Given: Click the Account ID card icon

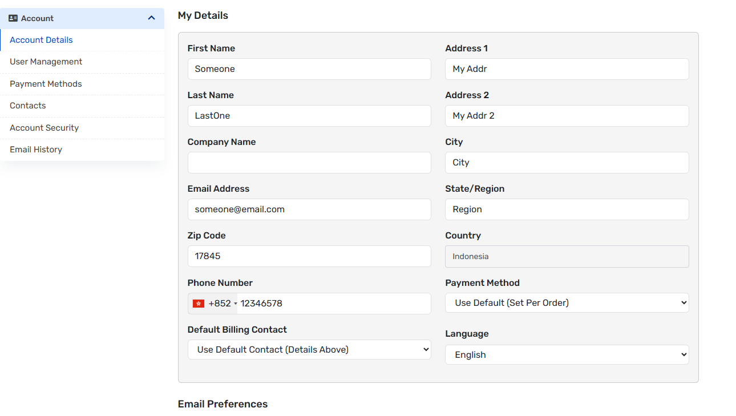Looking at the screenshot, I should [13, 18].
